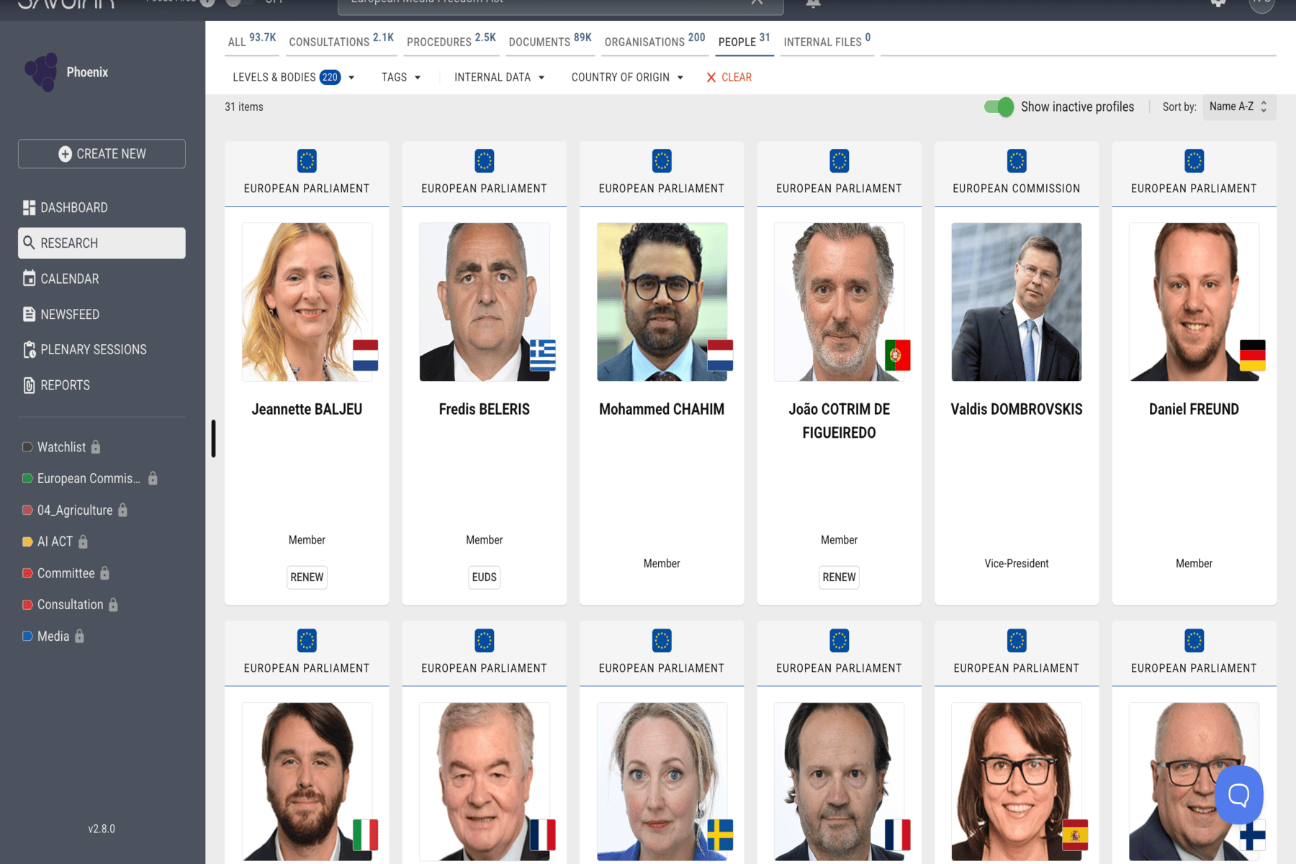Select the green European Commis... tag swatch
This screenshot has width=1296, height=864.
[27, 479]
